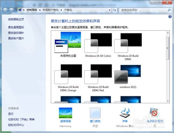
Task: Open 更改桌面图标 link
Action: [16, 27]
